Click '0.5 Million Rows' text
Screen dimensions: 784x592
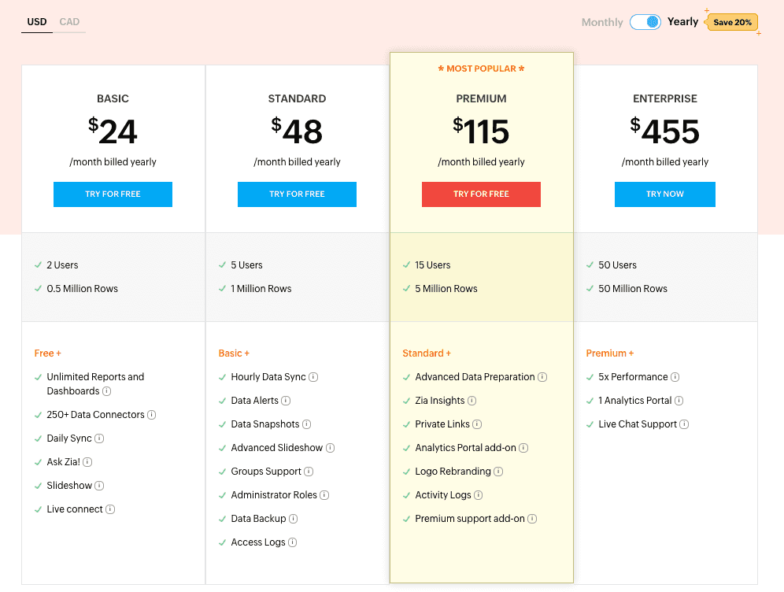point(83,288)
